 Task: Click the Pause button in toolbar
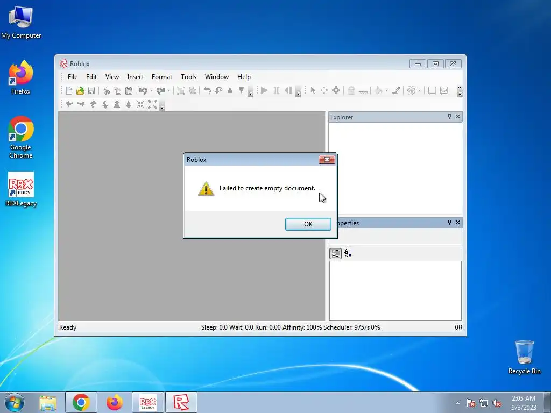[x=277, y=90]
